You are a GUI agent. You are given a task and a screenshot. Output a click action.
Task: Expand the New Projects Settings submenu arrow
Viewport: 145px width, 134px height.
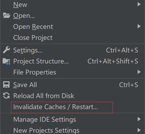point(139,130)
